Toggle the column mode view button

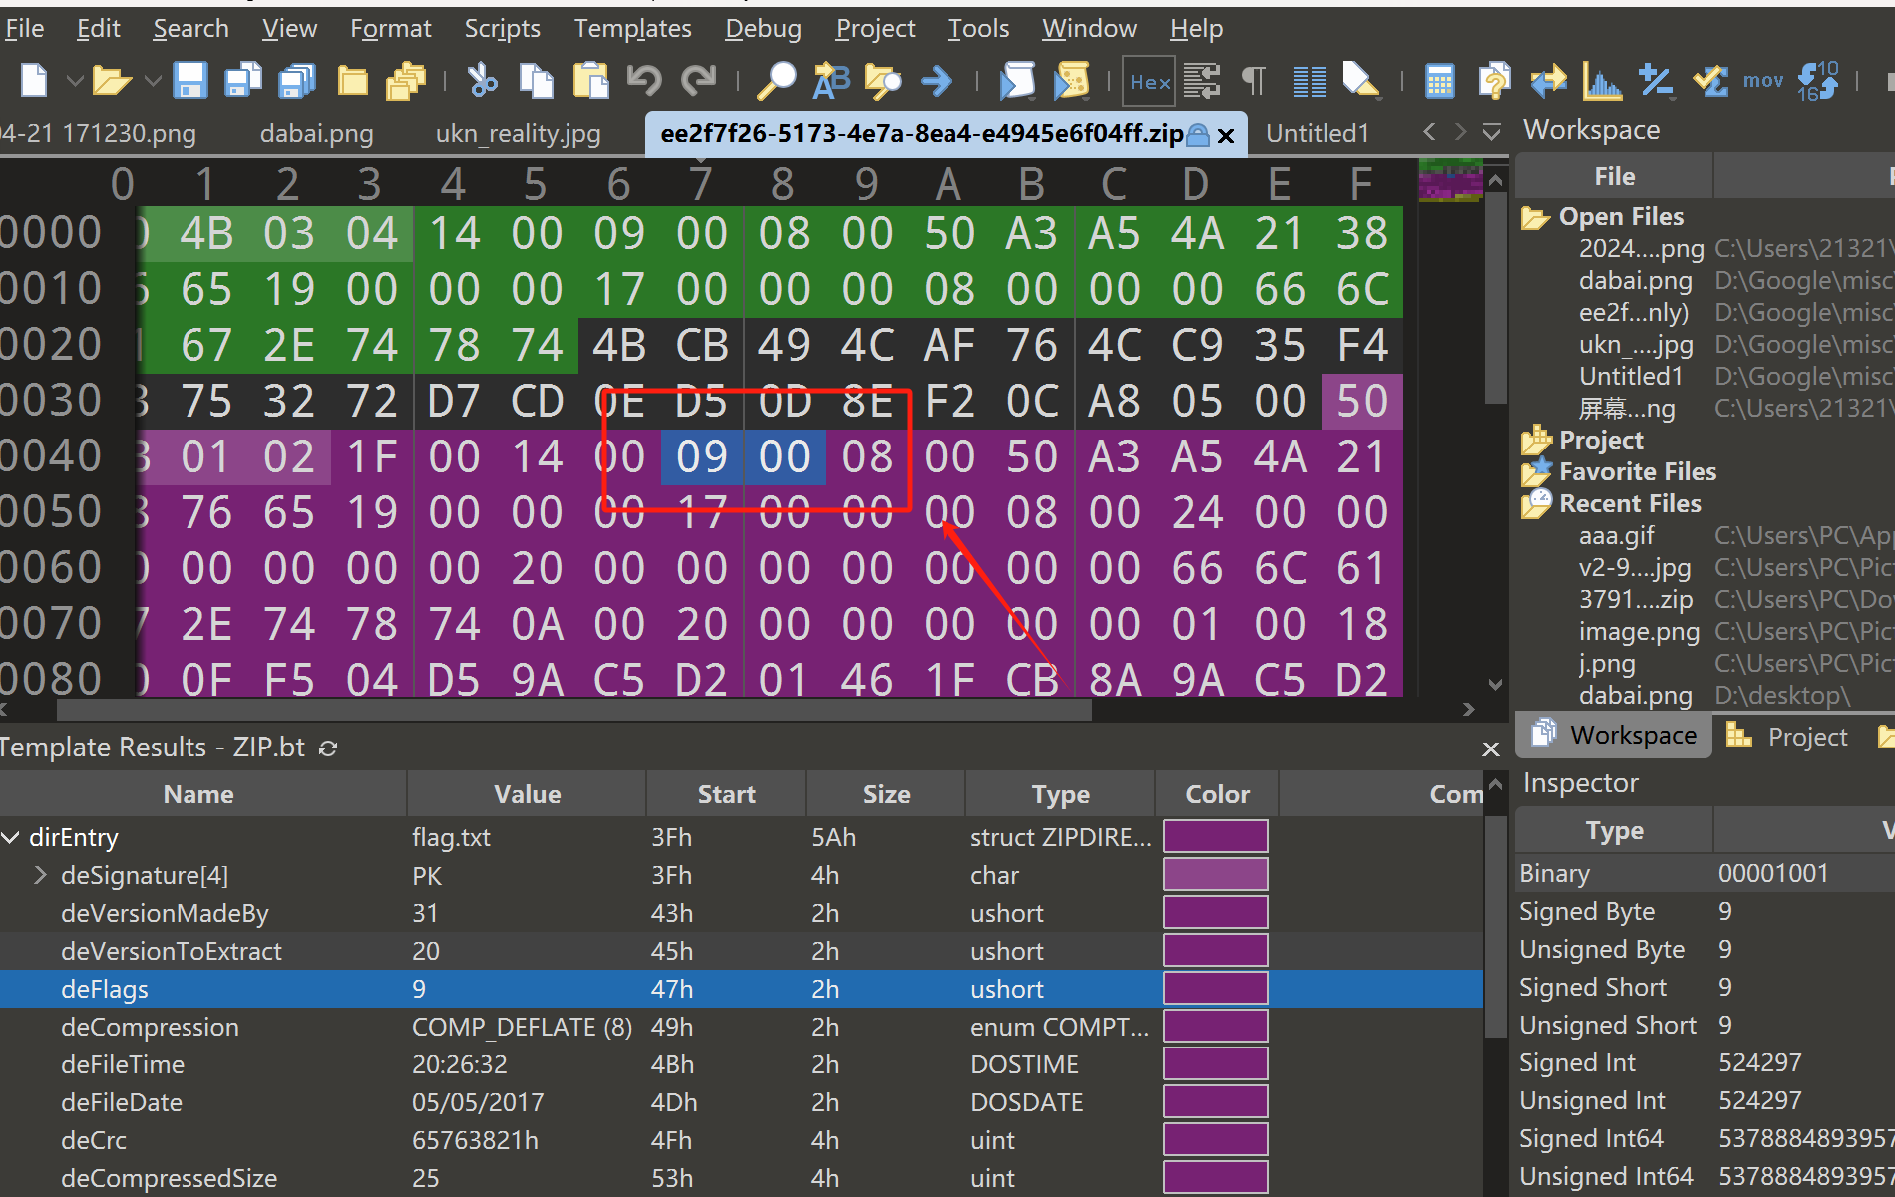pos(1309,81)
